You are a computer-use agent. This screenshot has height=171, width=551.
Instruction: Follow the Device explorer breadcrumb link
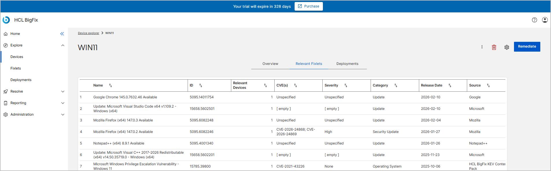tap(88, 33)
